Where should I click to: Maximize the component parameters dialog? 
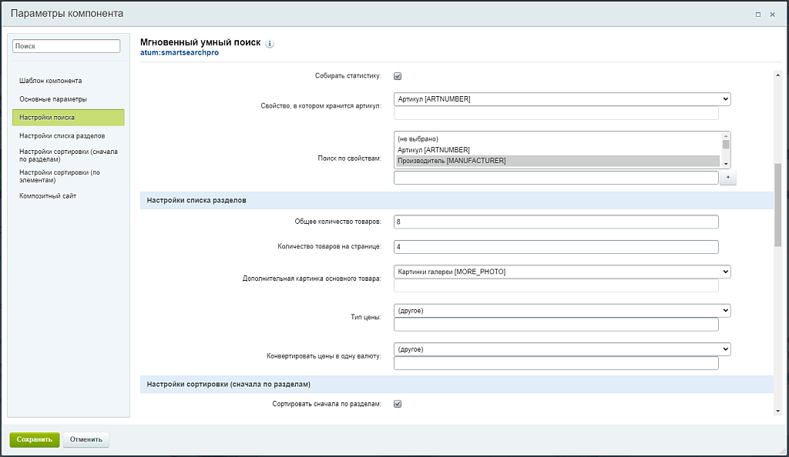point(758,14)
